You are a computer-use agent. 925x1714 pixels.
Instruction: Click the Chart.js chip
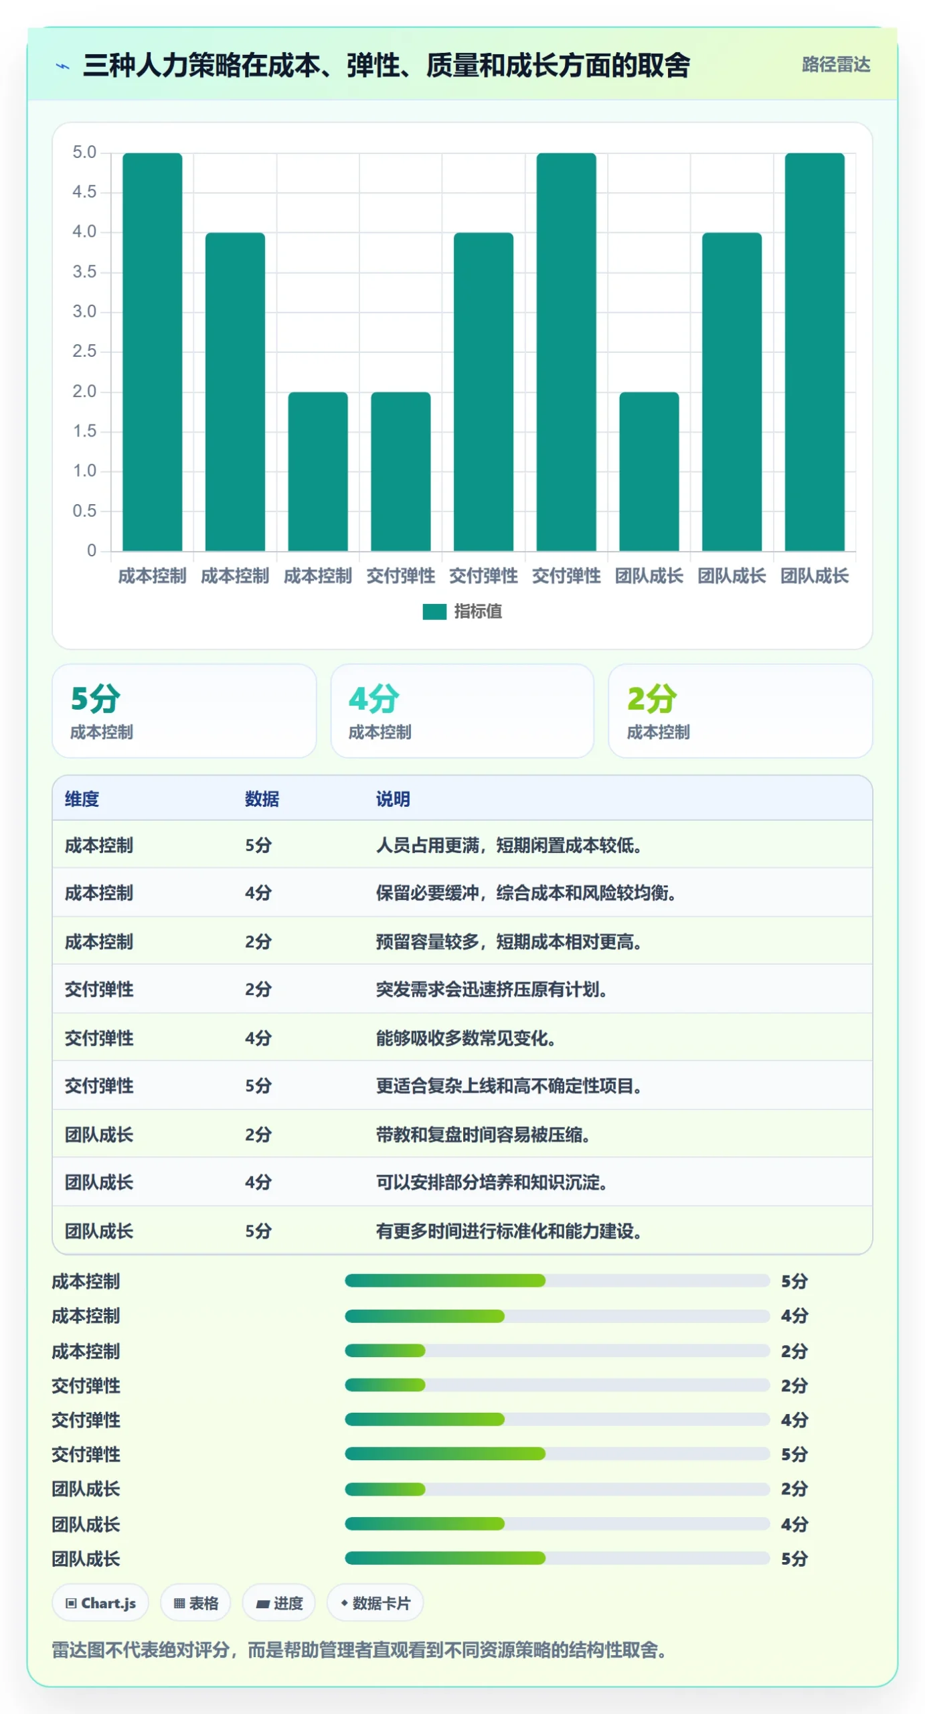pos(100,1603)
